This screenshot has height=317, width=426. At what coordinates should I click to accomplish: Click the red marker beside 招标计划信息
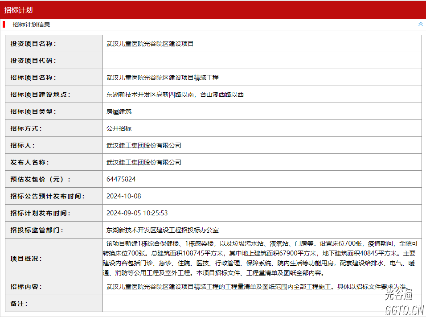(4, 25)
